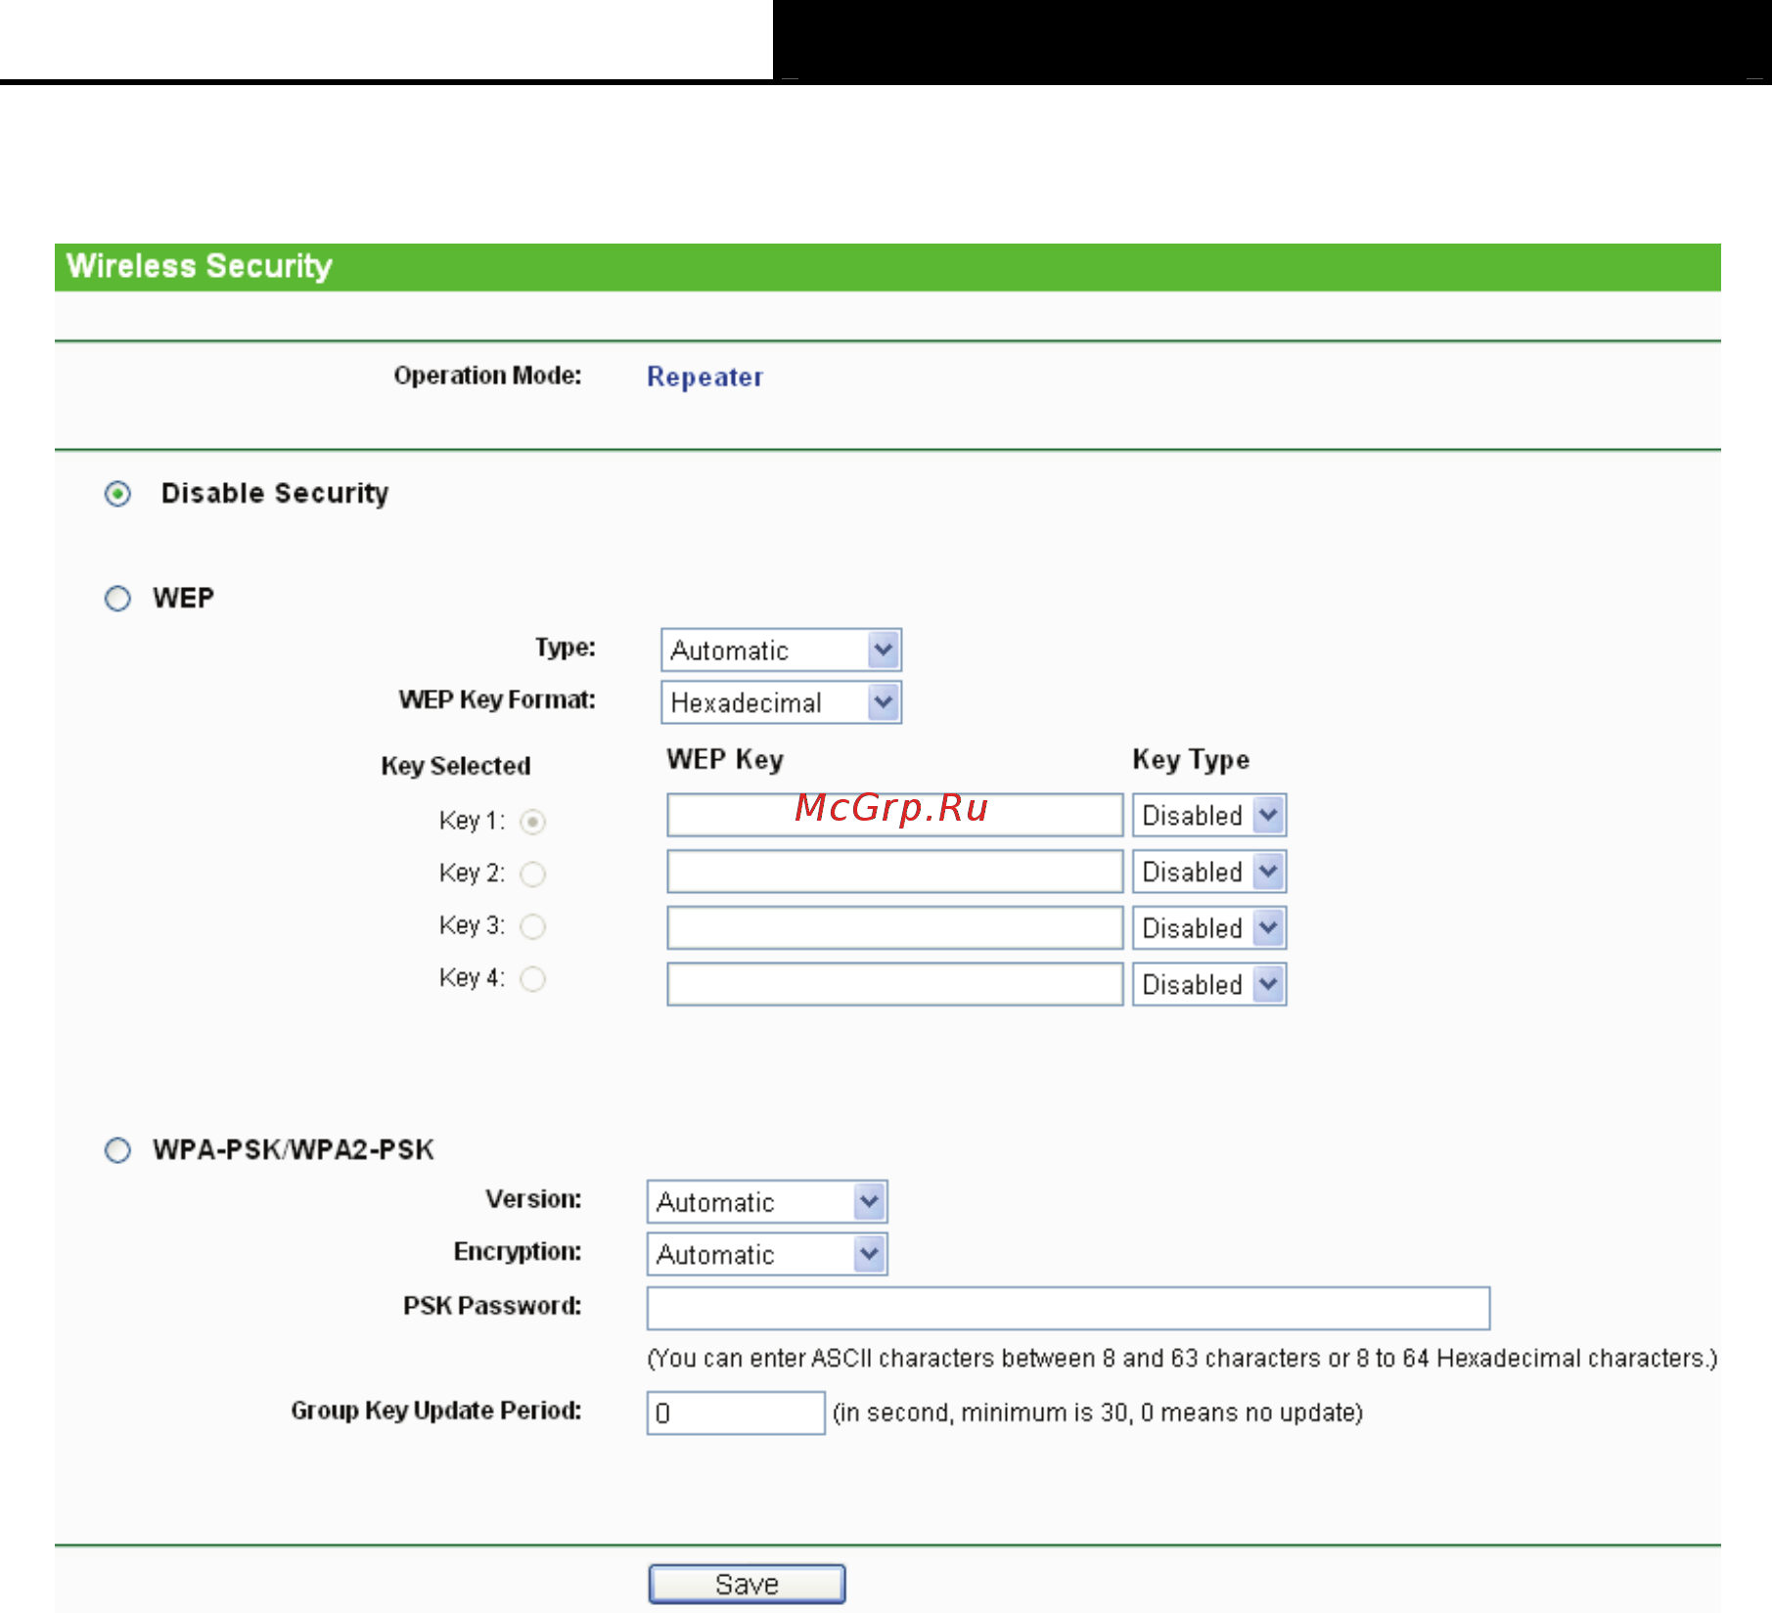Click the PSK Password label
Image resolution: width=1772 pixels, height=1613 pixels.
492,1306
